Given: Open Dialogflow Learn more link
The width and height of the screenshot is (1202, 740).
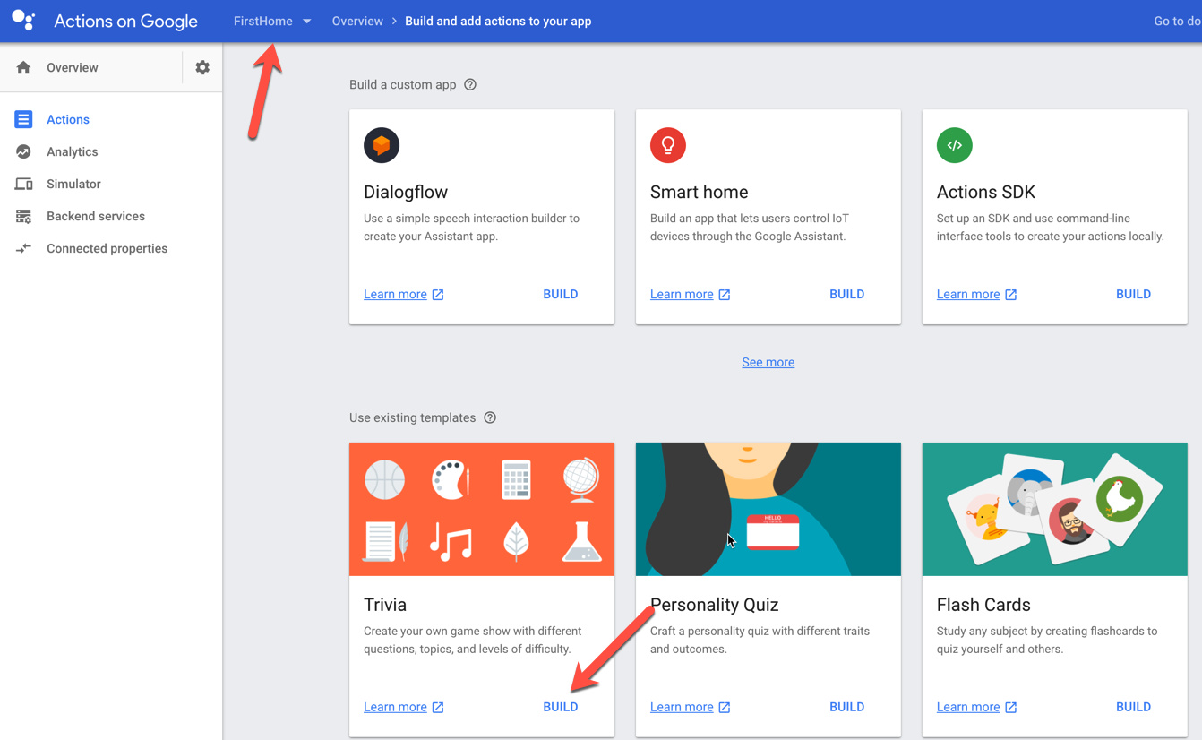Looking at the screenshot, I should pyautogui.click(x=395, y=294).
